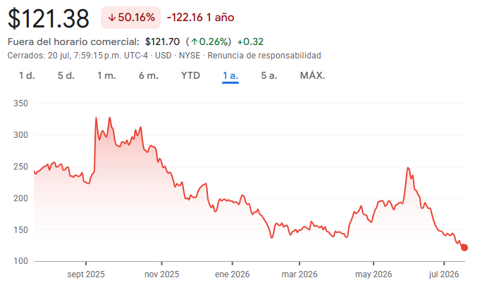The height and width of the screenshot is (285, 480).
Task: Click the mar 2026 axis label
Action: [x=300, y=274]
